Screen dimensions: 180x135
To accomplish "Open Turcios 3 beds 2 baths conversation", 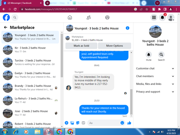I will 30,62.
